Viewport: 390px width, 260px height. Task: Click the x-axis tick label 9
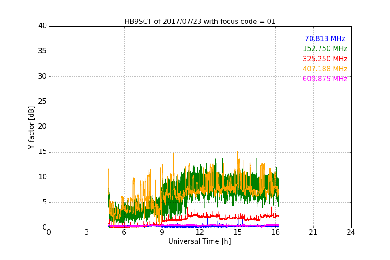[x=162, y=232]
